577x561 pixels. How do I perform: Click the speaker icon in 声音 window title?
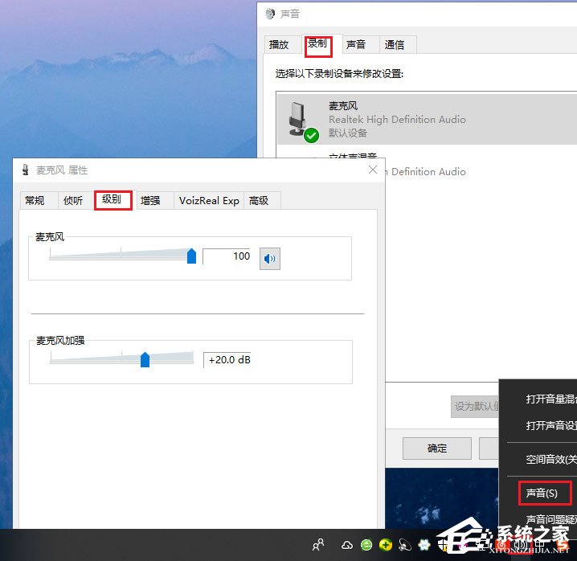(270, 14)
